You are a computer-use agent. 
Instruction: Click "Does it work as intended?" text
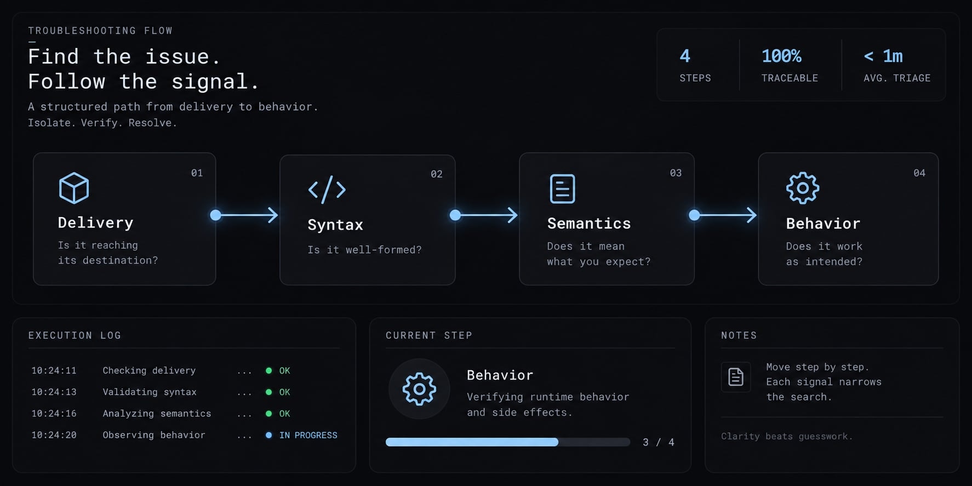coord(824,254)
